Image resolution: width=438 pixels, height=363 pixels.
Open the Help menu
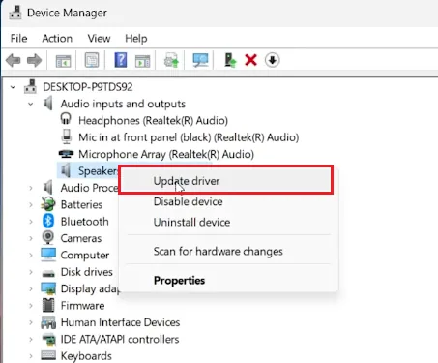point(136,39)
